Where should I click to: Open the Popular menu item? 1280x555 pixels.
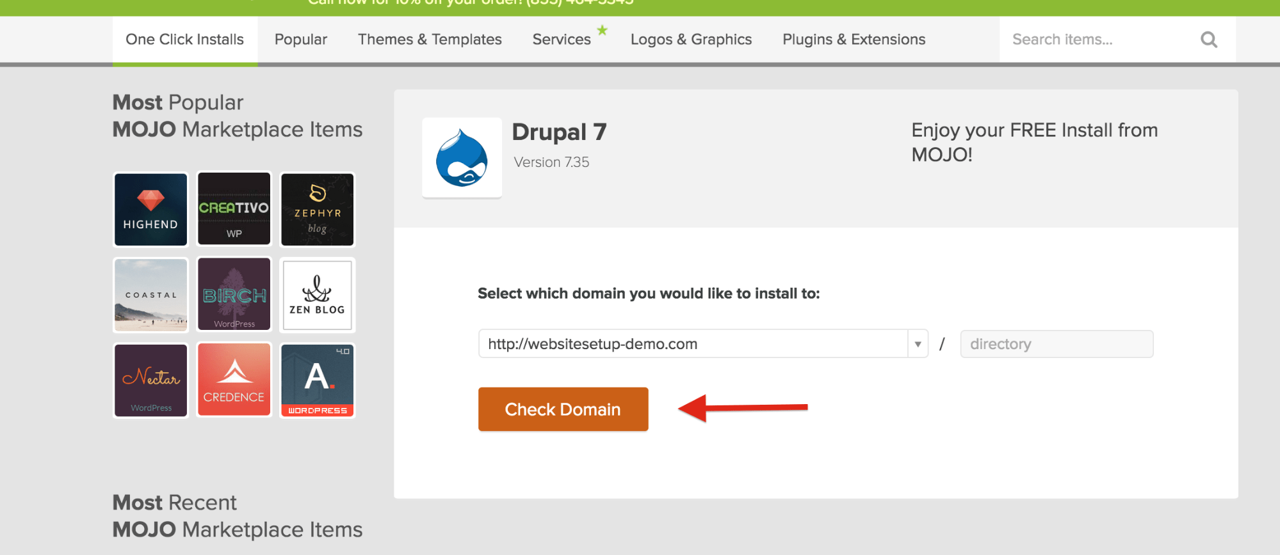pyautogui.click(x=301, y=40)
